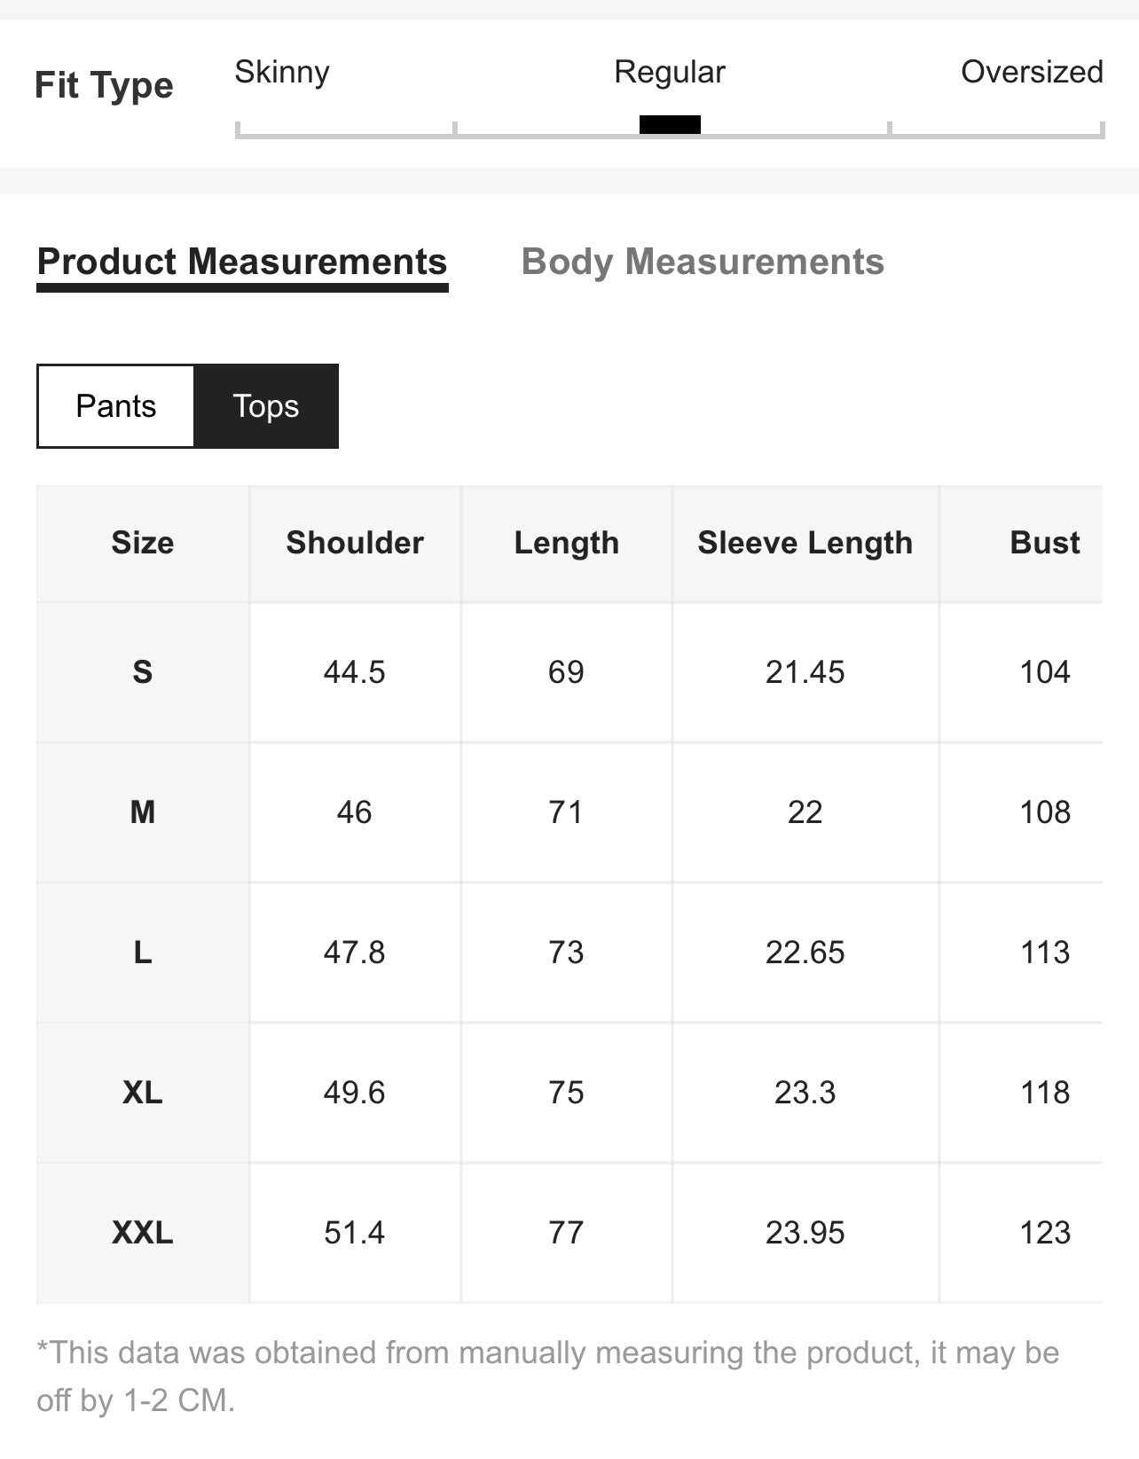1139x1459 pixels.
Task: Click the XL size row label
Action: coord(143,1093)
